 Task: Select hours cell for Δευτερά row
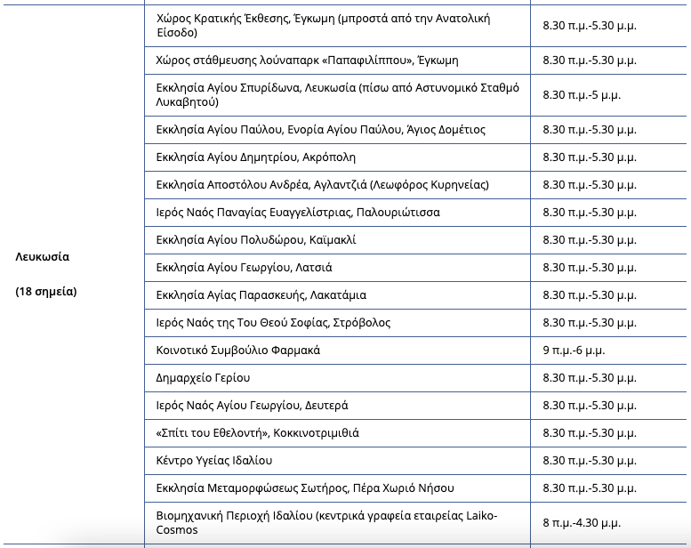[608, 405]
